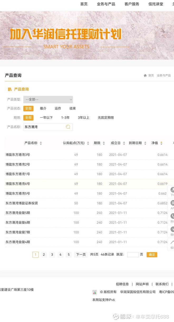This screenshot has height=322, width=174.
Task: Select term filter 一年以下
Action: coord(46,118)
